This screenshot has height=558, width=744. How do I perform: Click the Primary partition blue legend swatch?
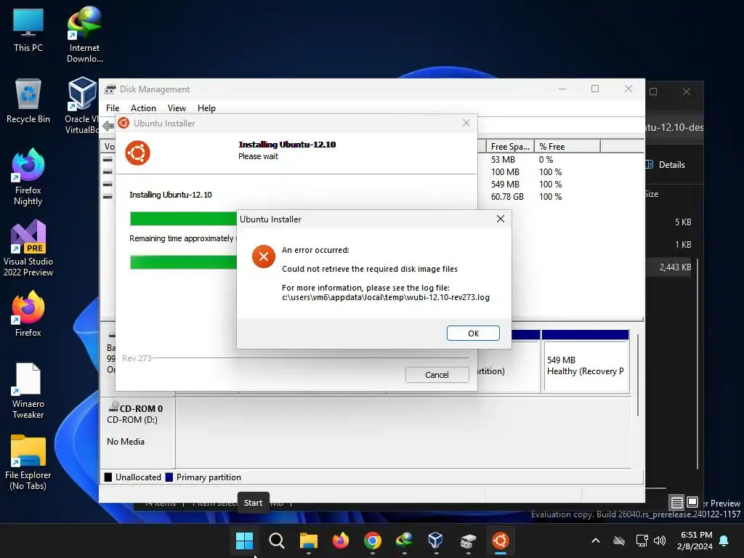pos(169,477)
